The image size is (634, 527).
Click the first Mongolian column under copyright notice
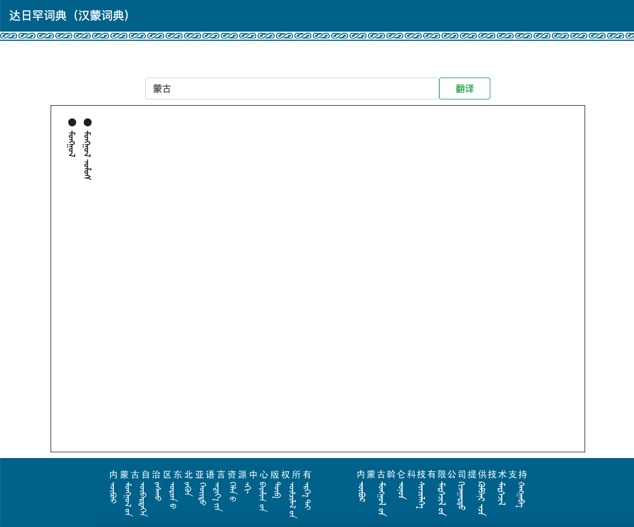(x=113, y=493)
